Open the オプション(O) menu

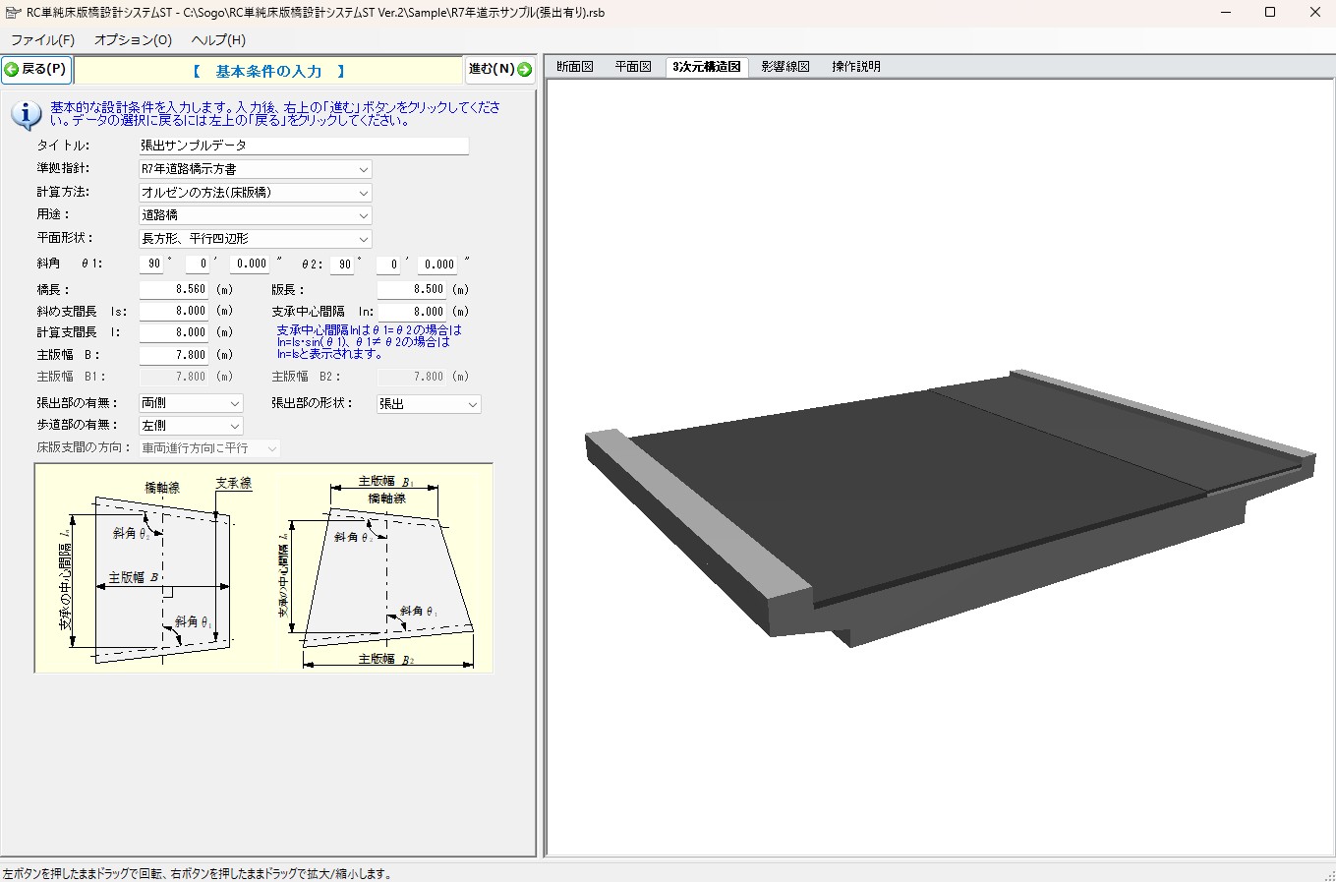coord(133,40)
